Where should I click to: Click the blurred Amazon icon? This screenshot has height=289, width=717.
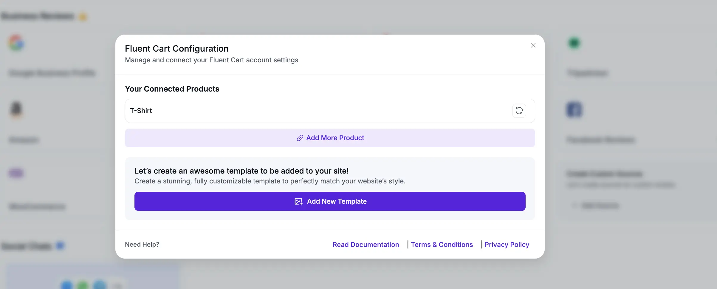point(16,109)
